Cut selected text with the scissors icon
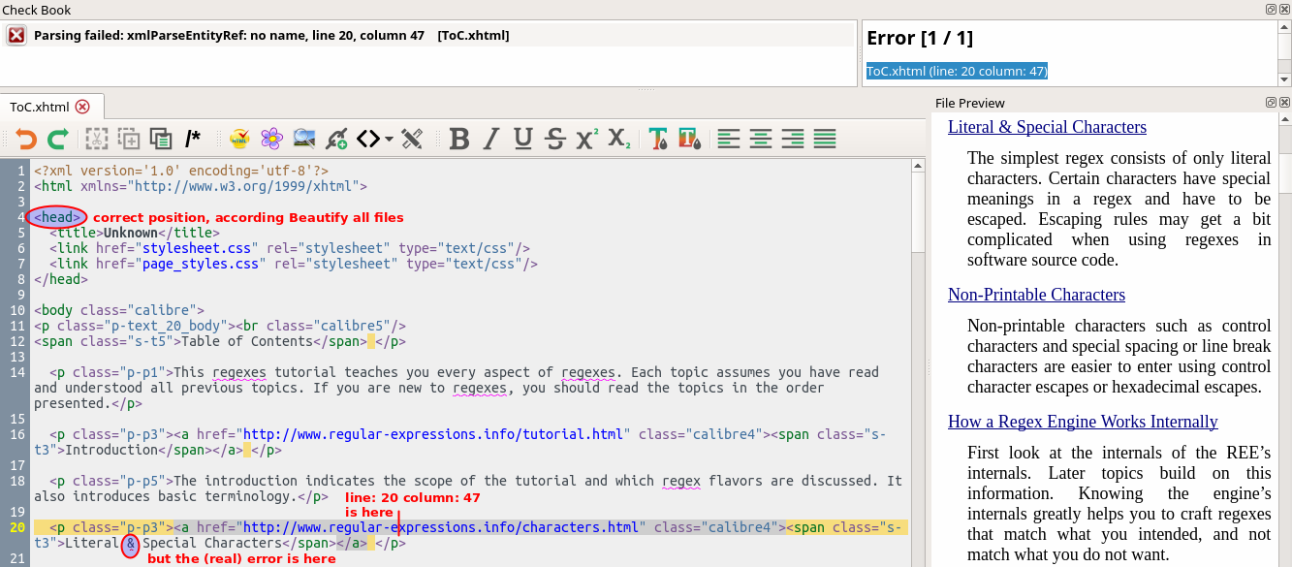Image resolution: width=1292 pixels, height=567 pixels. click(x=96, y=139)
